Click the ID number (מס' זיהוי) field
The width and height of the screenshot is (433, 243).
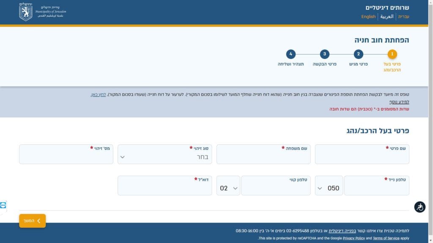66,157
